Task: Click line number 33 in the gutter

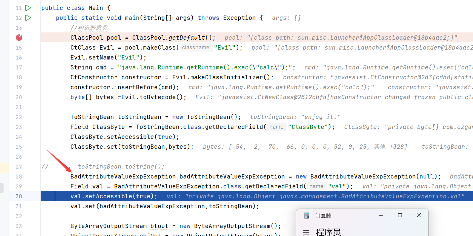Action: coord(19,226)
